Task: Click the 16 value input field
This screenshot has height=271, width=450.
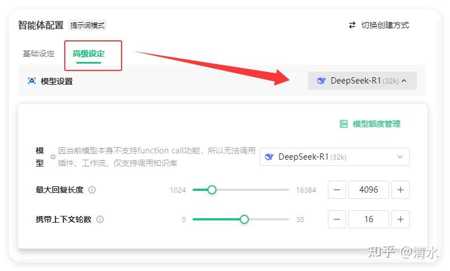Action: [x=369, y=219]
